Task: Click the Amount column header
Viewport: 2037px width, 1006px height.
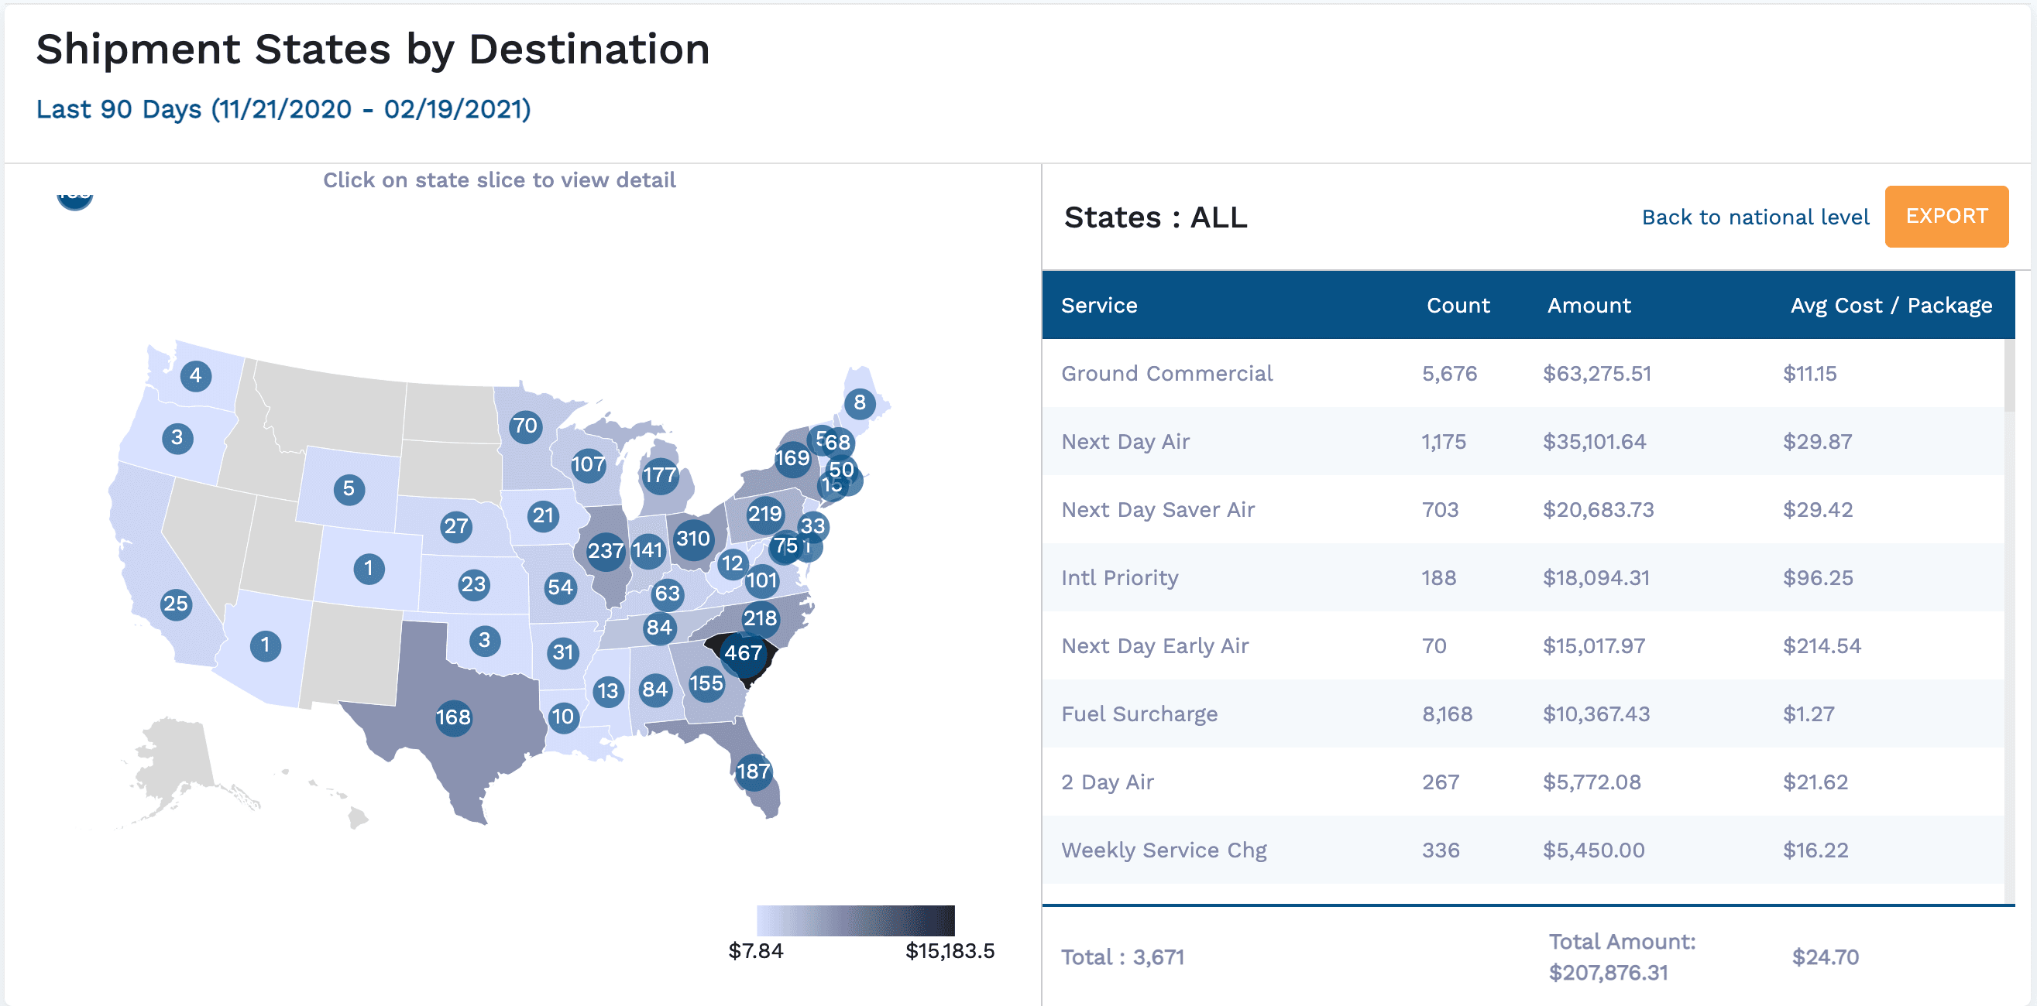Action: click(x=1588, y=306)
